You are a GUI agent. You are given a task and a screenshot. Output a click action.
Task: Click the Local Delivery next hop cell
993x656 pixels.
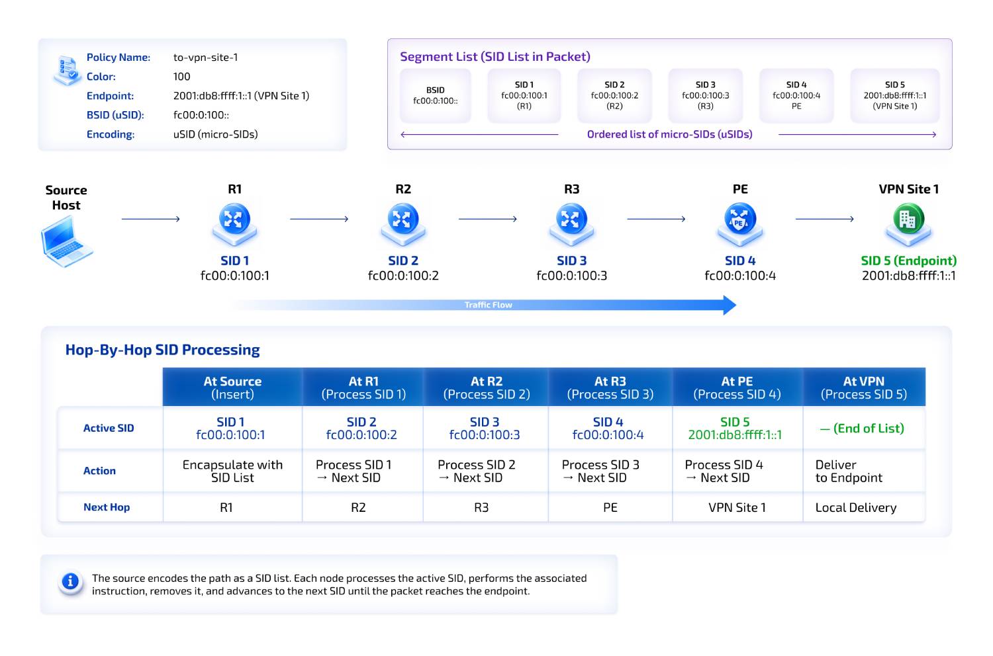(864, 507)
